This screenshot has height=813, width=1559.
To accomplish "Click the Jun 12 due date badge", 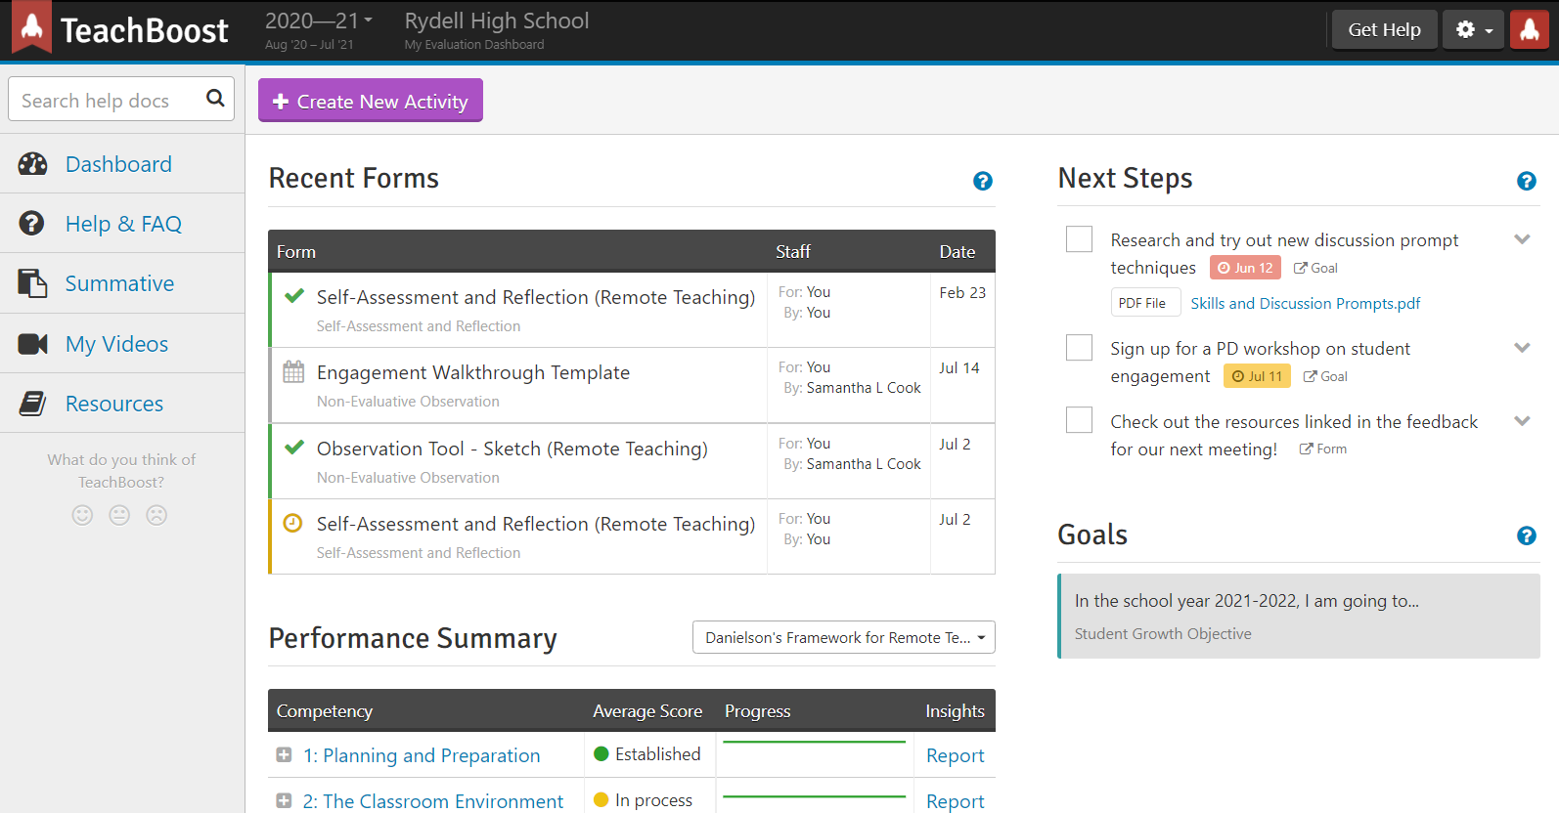I will pos(1245,268).
